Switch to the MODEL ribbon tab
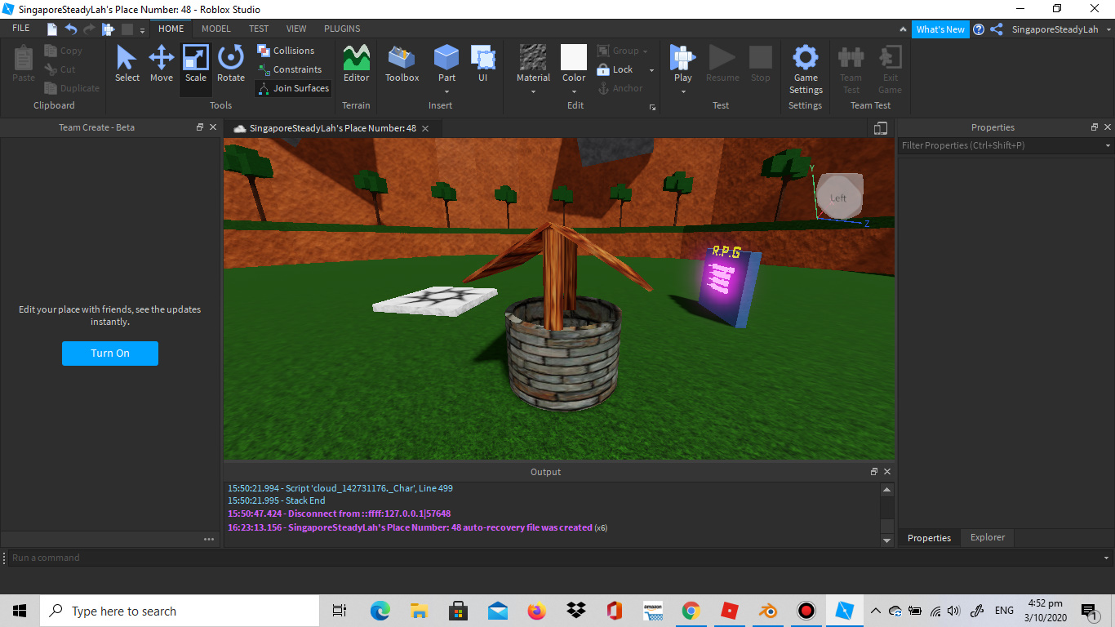This screenshot has height=627, width=1115. pyautogui.click(x=216, y=29)
